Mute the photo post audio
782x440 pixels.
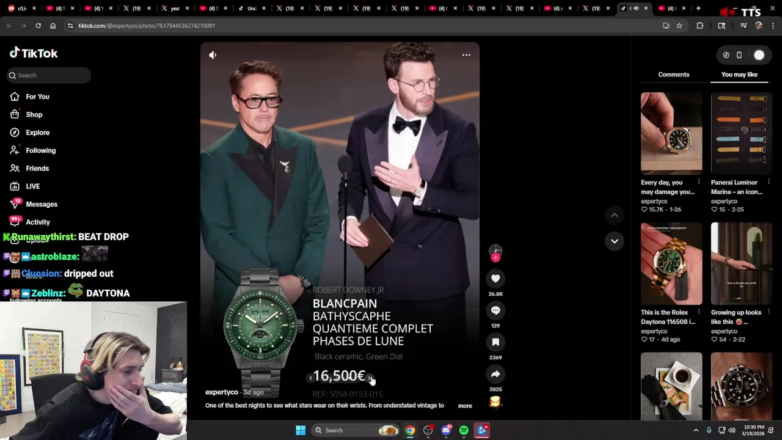click(x=213, y=55)
